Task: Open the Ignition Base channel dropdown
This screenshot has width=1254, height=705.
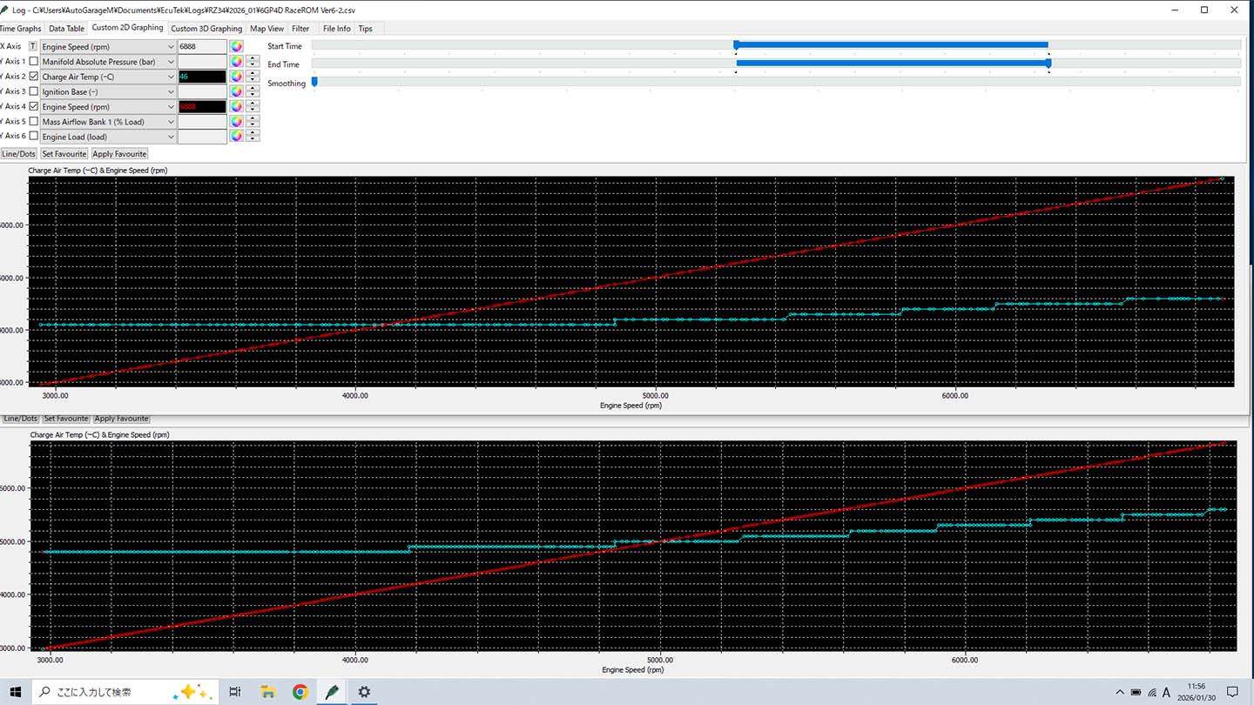Action: (x=170, y=92)
